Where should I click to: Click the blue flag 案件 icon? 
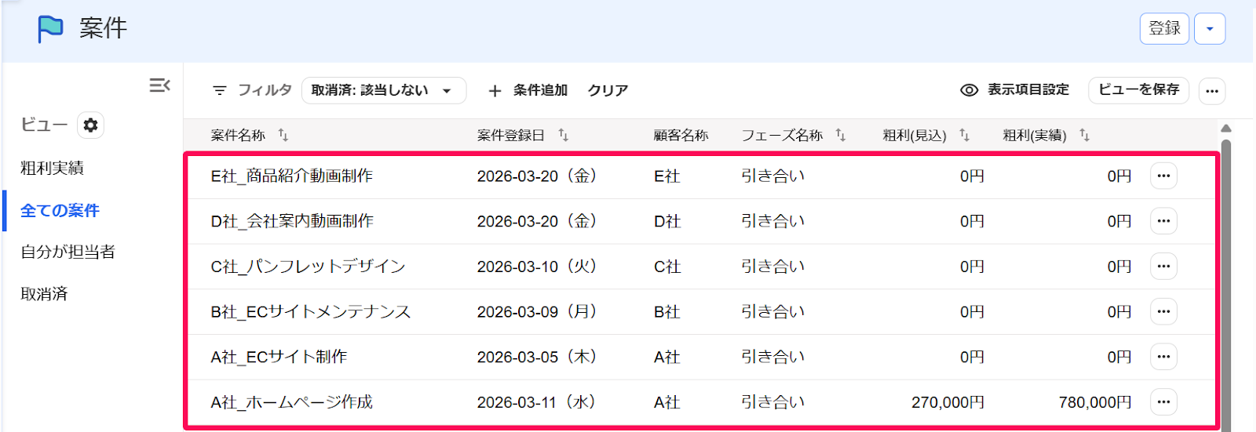pyautogui.click(x=50, y=29)
